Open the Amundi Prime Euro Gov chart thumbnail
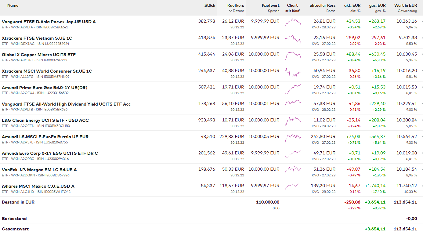 coord(293,89)
